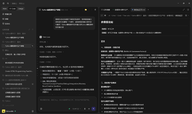Toggle the left sidebar panel icon

[x=4, y=3]
